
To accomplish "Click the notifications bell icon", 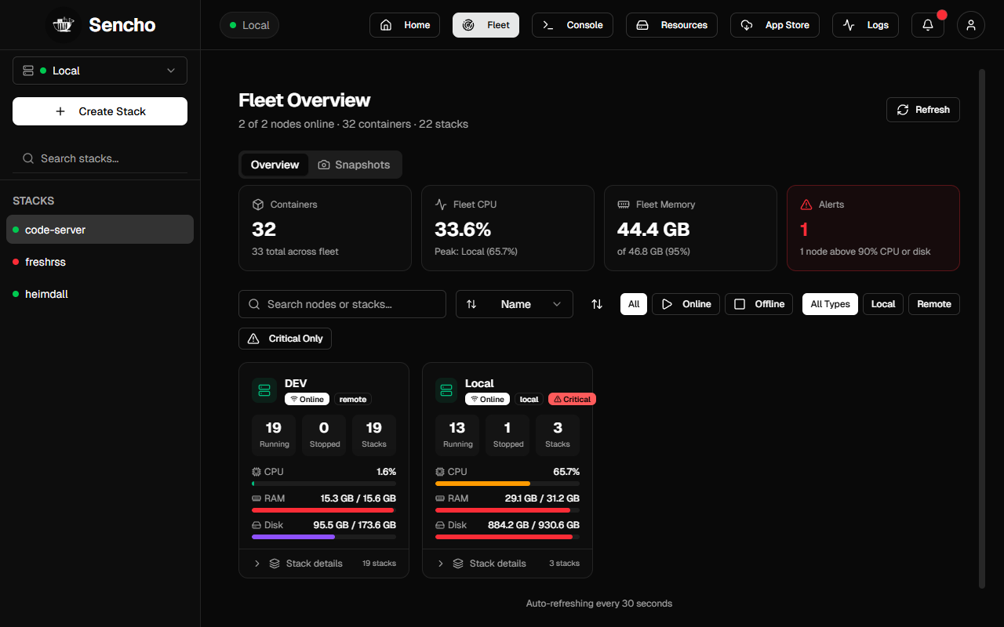I will point(928,25).
